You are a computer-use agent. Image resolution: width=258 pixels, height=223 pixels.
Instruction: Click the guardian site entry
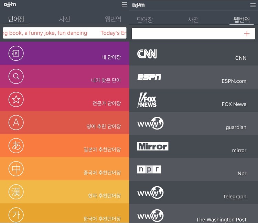[236, 127]
